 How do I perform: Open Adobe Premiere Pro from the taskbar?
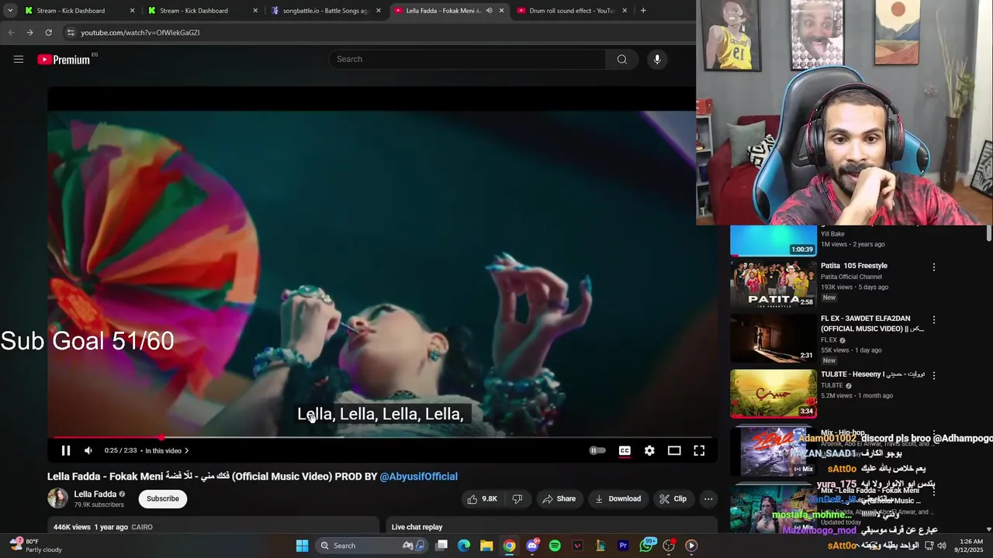coord(623,546)
